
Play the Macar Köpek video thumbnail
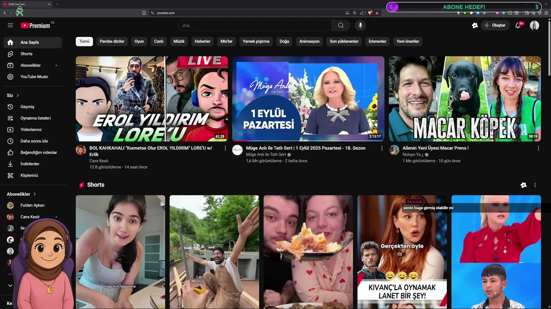coord(465,99)
